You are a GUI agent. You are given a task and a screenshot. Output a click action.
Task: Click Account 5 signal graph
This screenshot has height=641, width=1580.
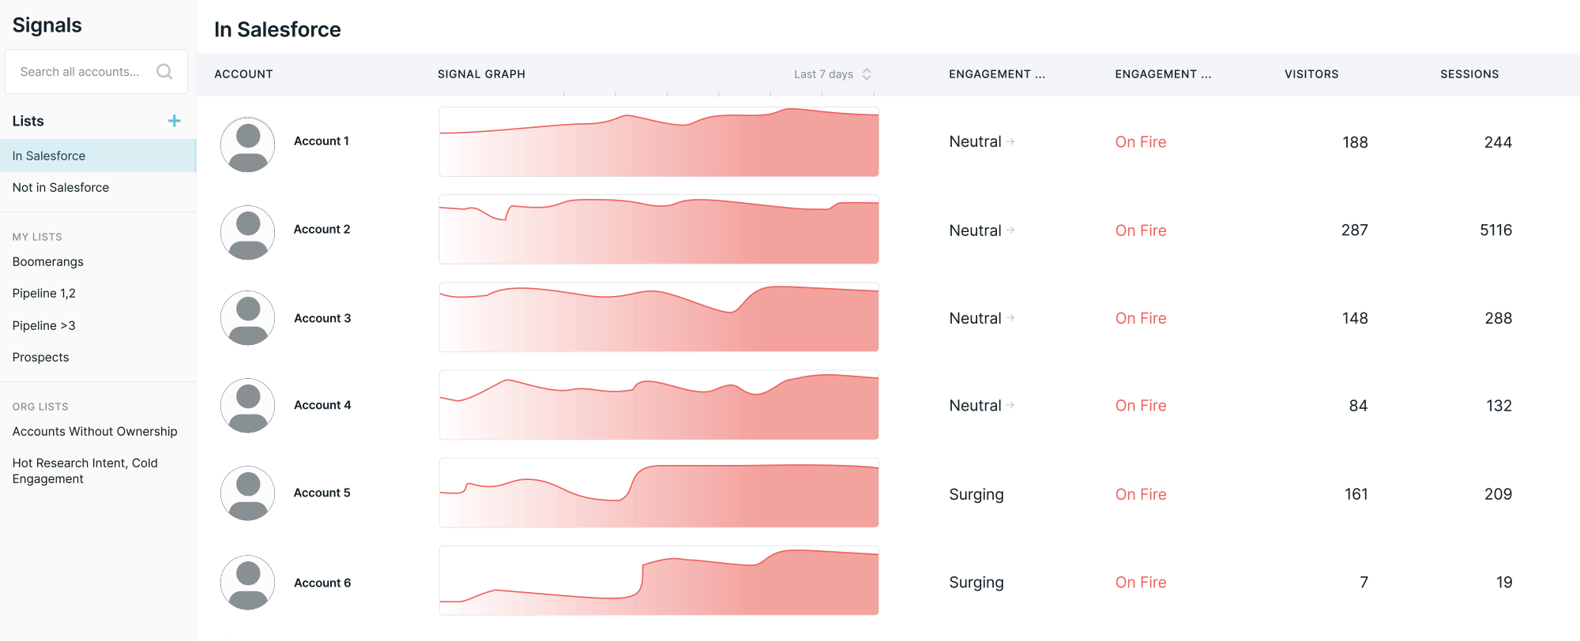(x=659, y=493)
